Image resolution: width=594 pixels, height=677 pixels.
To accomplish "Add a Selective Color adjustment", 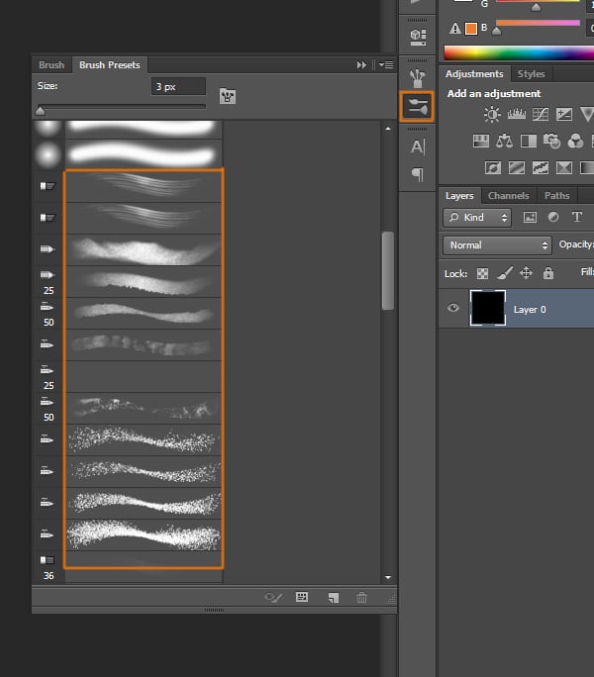I will click(563, 167).
